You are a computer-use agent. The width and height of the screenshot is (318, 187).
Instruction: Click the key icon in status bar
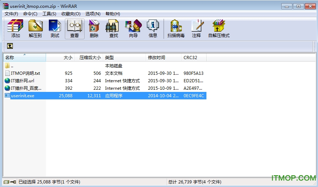(13, 182)
